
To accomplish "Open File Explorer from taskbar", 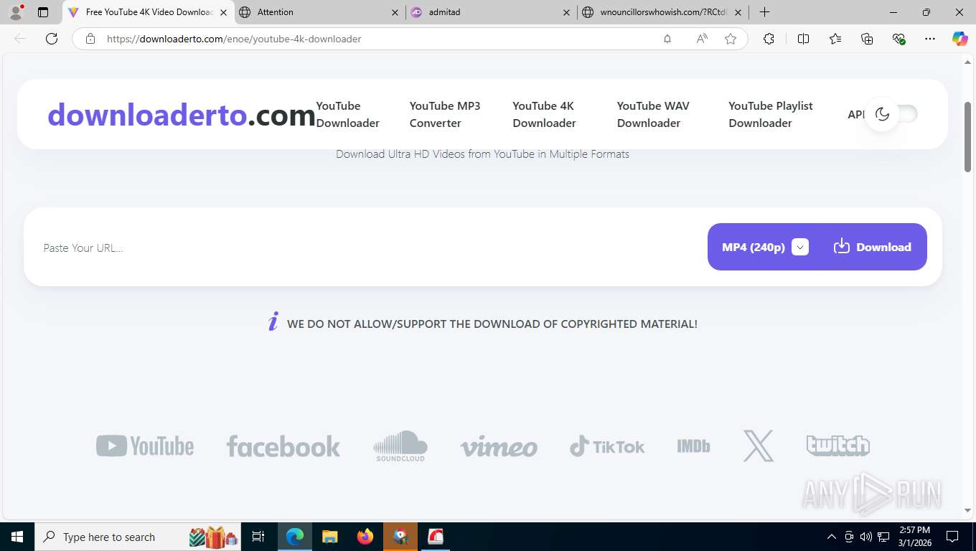I will coord(329,537).
